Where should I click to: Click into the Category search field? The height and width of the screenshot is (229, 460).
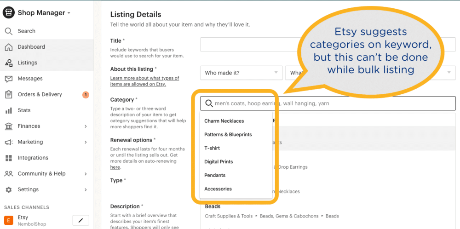328,103
